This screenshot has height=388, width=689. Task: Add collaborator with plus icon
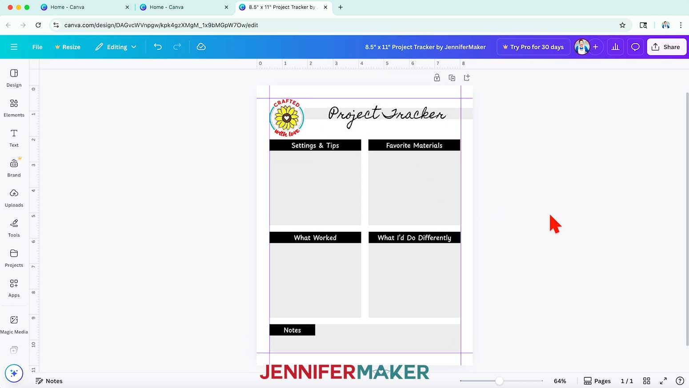click(596, 47)
